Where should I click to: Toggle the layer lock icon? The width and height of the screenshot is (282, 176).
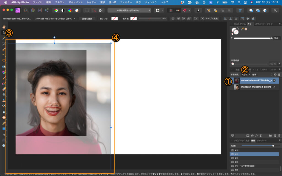pos(279,75)
